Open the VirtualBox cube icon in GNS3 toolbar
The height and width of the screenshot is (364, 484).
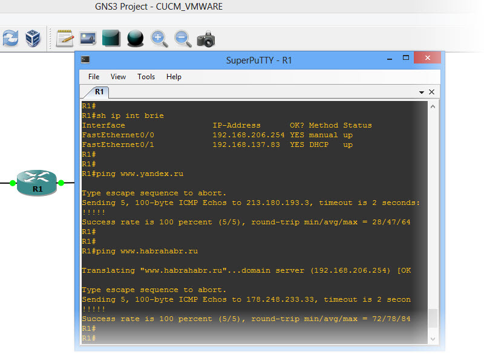pos(33,39)
